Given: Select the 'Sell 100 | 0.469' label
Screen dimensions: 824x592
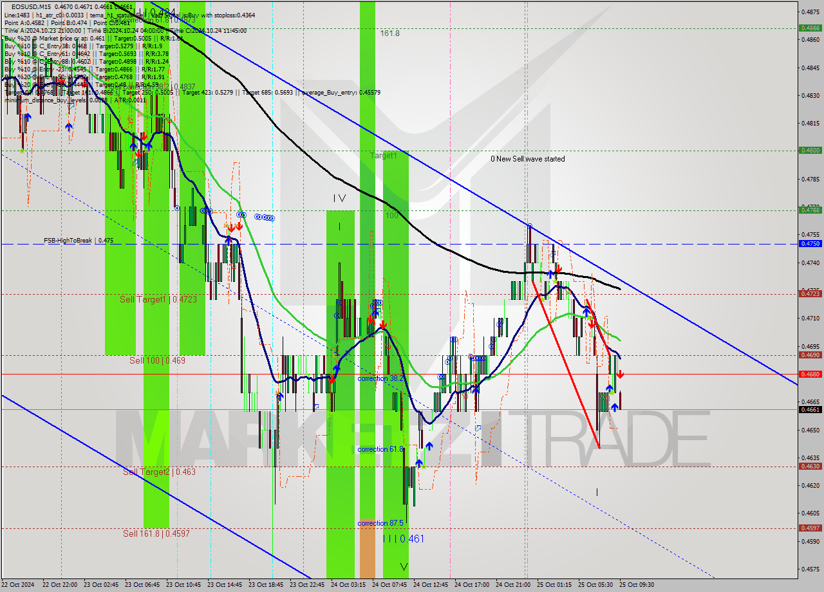Looking at the screenshot, I should tap(157, 360).
